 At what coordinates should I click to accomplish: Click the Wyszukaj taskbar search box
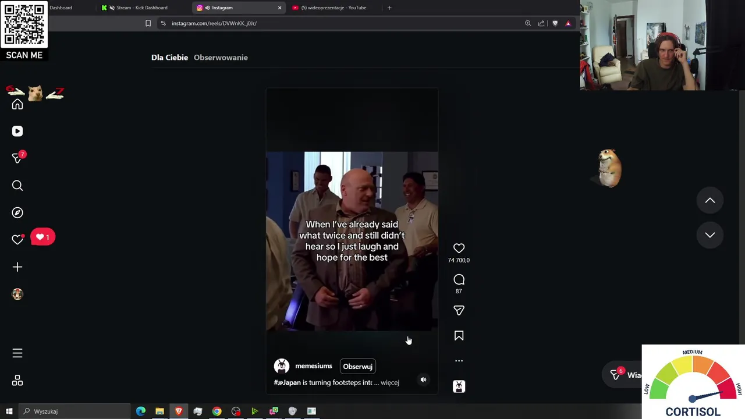coord(74,411)
